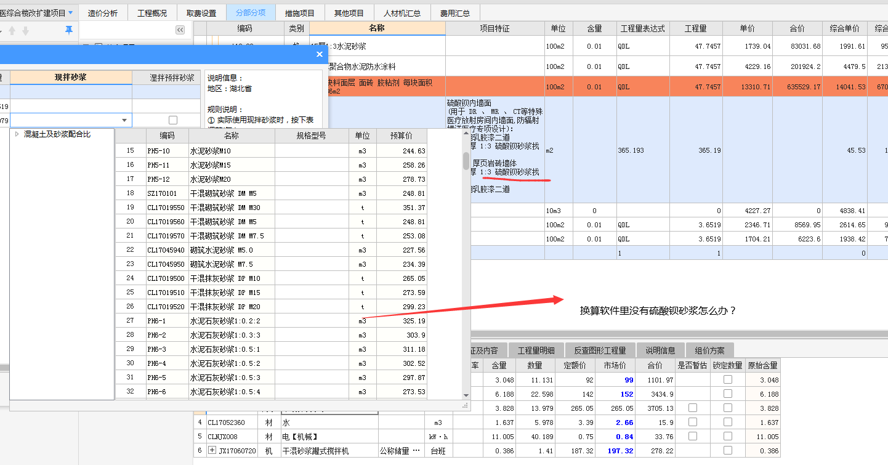Toggle the 湿拌预拌砂浆 checkbox
This screenshot has height=465, width=888.
(x=173, y=120)
